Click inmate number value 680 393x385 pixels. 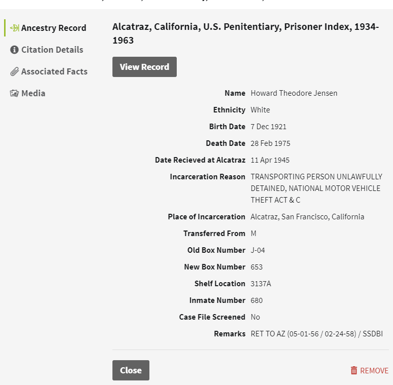pyautogui.click(x=257, y=300)
